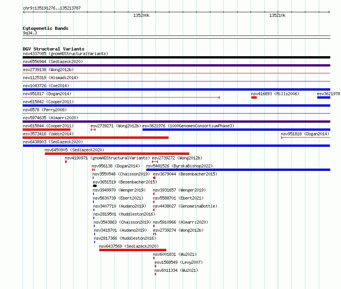Select the nsv615842 Cooper2011 label
Viewport: 341px width, 289px height.
[x=48, y=102]
